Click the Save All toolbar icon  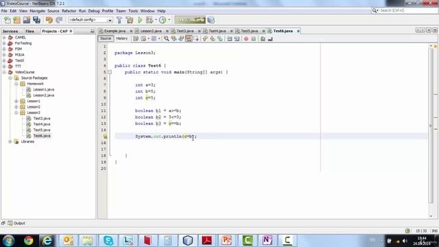36,20
